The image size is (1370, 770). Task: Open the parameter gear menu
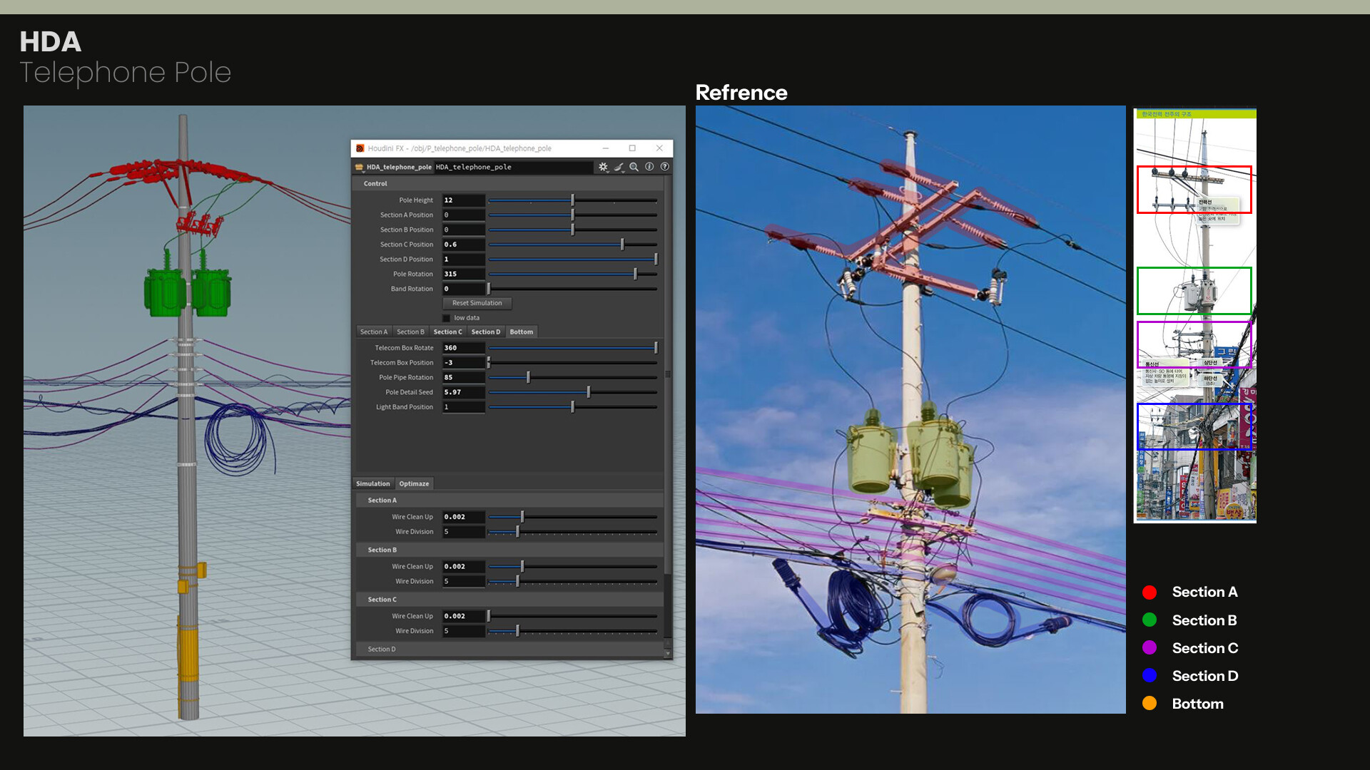pos(604,167)
